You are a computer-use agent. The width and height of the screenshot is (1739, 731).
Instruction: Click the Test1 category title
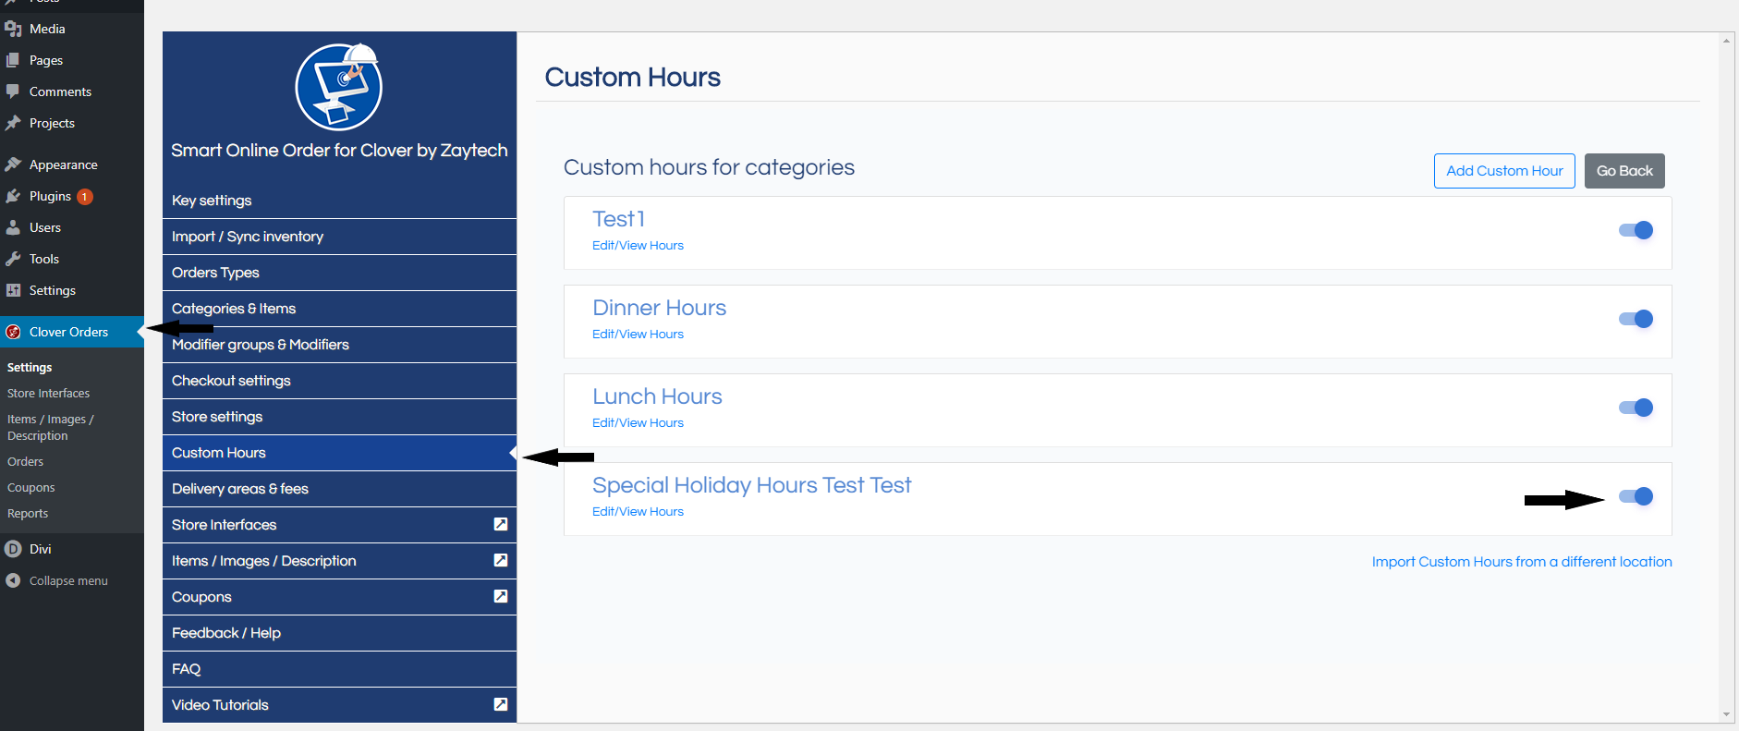(x=618, y=219)
